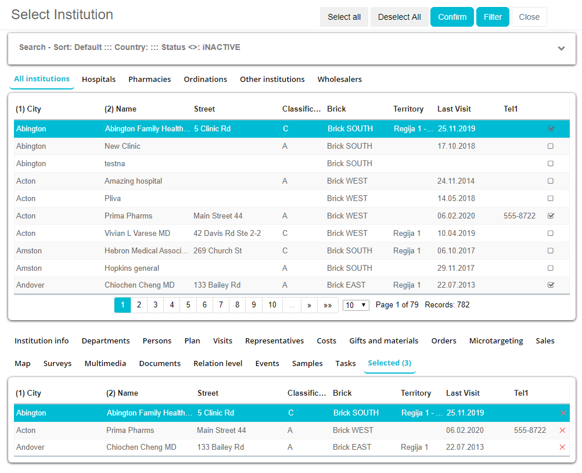Viewport: 582px width, 473px height.
Task: Go to page 5 of results
Action: click(188, 305)
